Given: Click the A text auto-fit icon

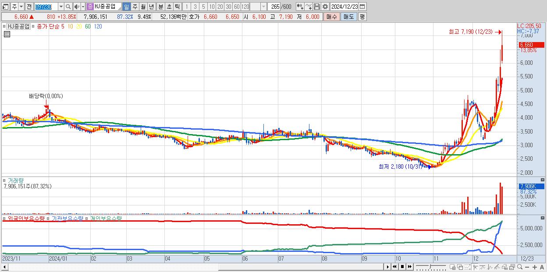Looking at the screenshot, I should 542,267.
